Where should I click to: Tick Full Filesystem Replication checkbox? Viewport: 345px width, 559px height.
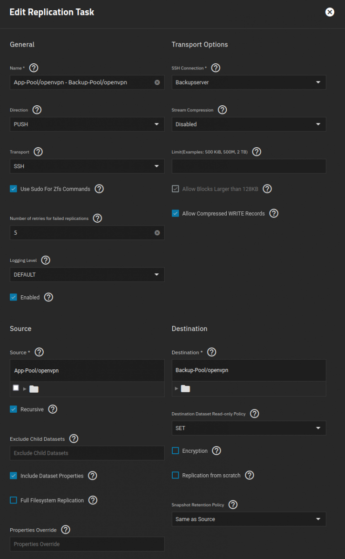tap(14, 500)
